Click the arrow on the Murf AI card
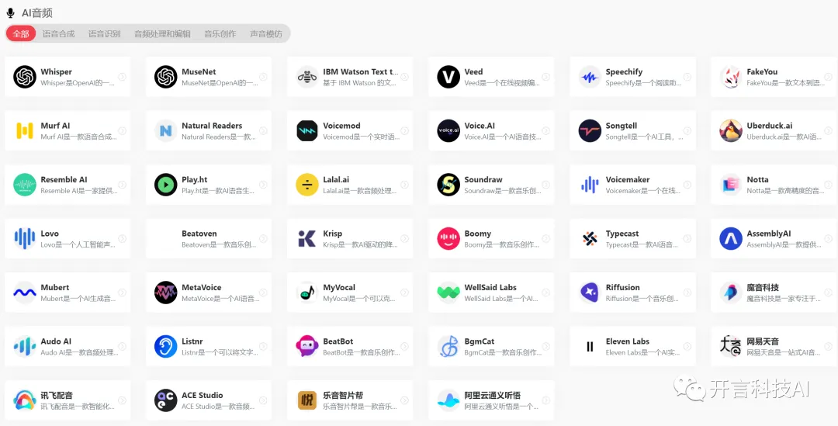Viewport: 838px width, 426px height. pos(122,131)
